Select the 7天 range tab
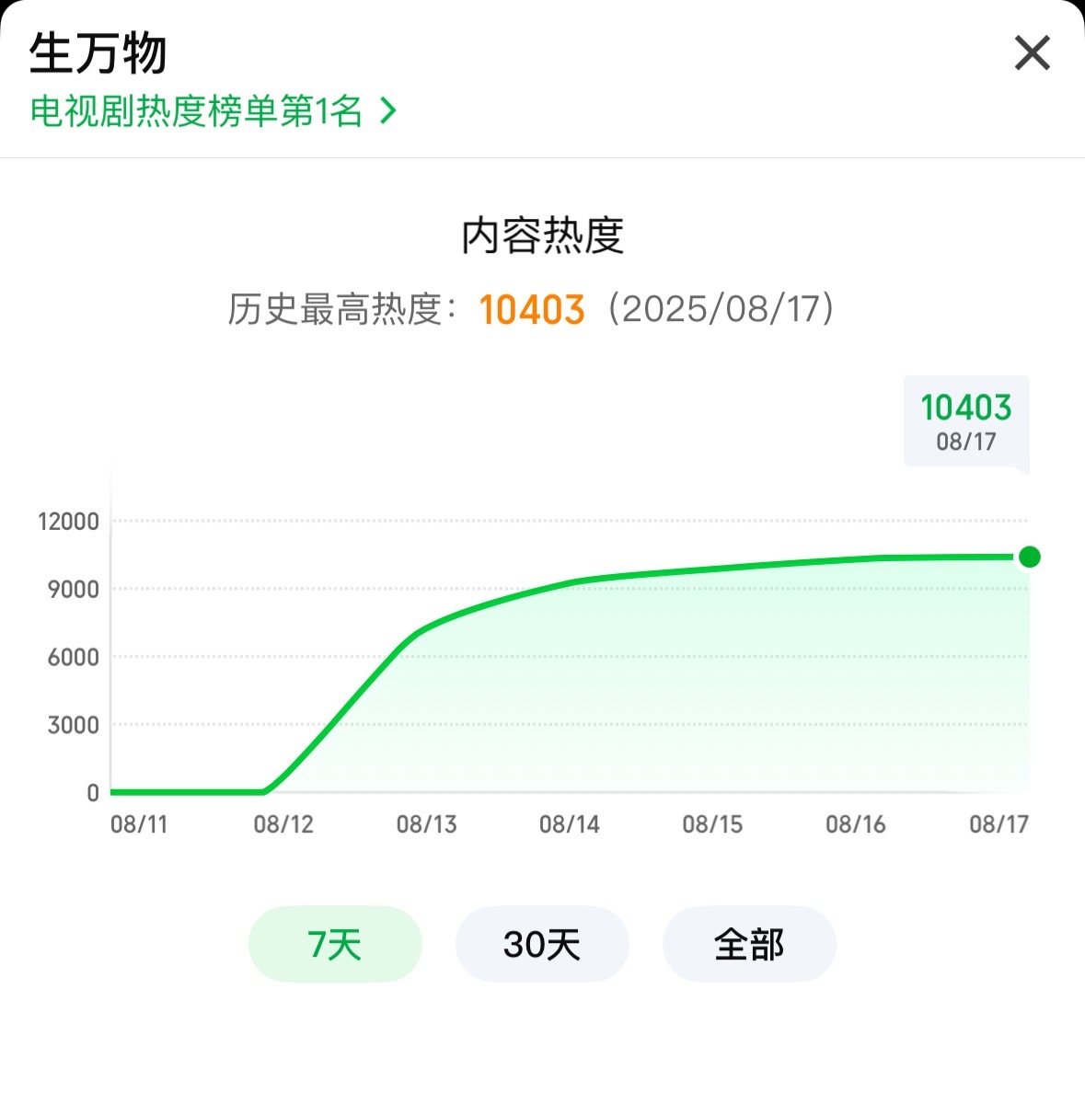 [335, 944]
